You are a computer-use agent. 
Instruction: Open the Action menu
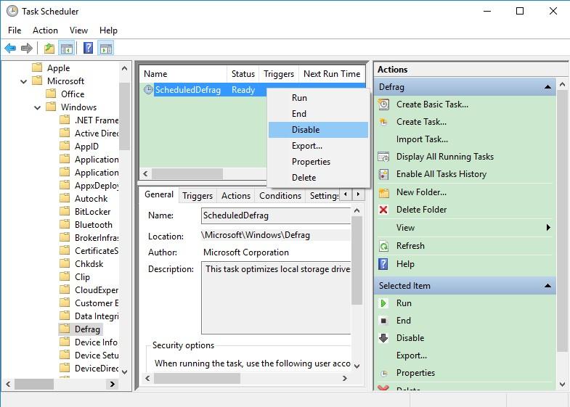45,30
